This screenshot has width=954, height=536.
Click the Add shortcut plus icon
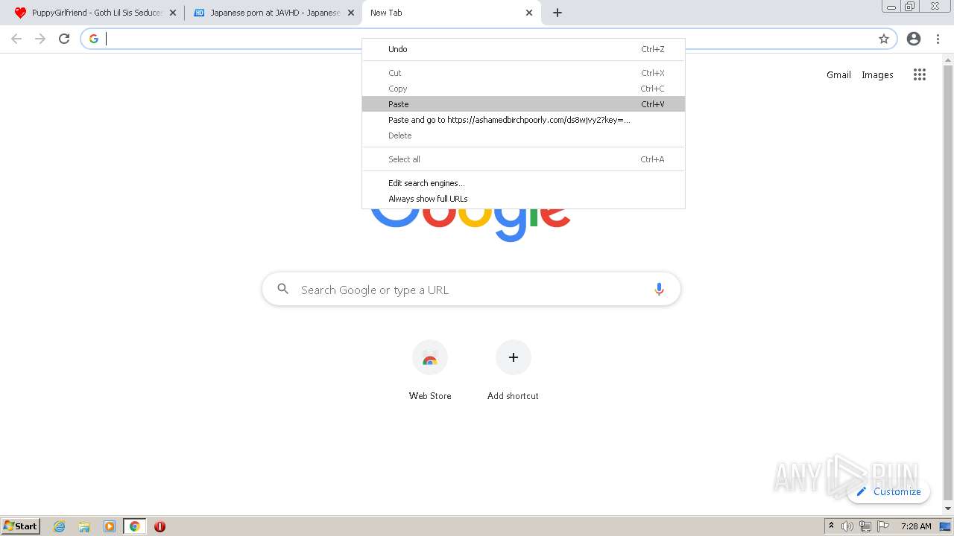pyautogui.click(x=513, y=357)
